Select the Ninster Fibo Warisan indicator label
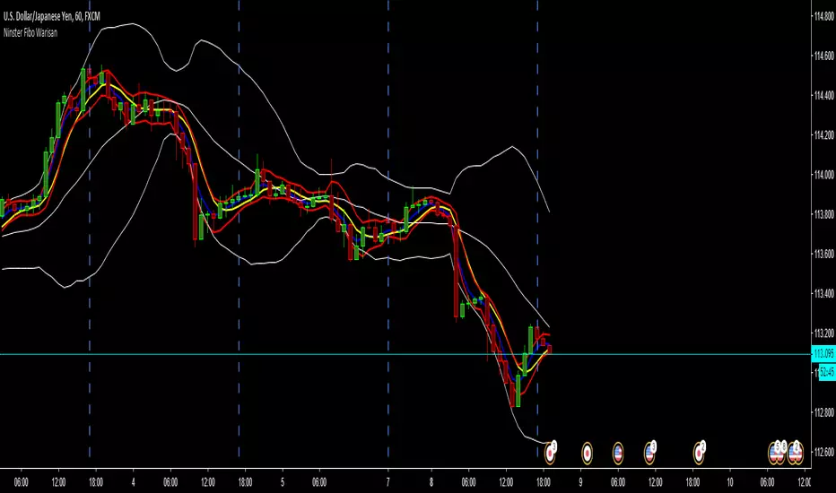 click(x=30, y=32)
